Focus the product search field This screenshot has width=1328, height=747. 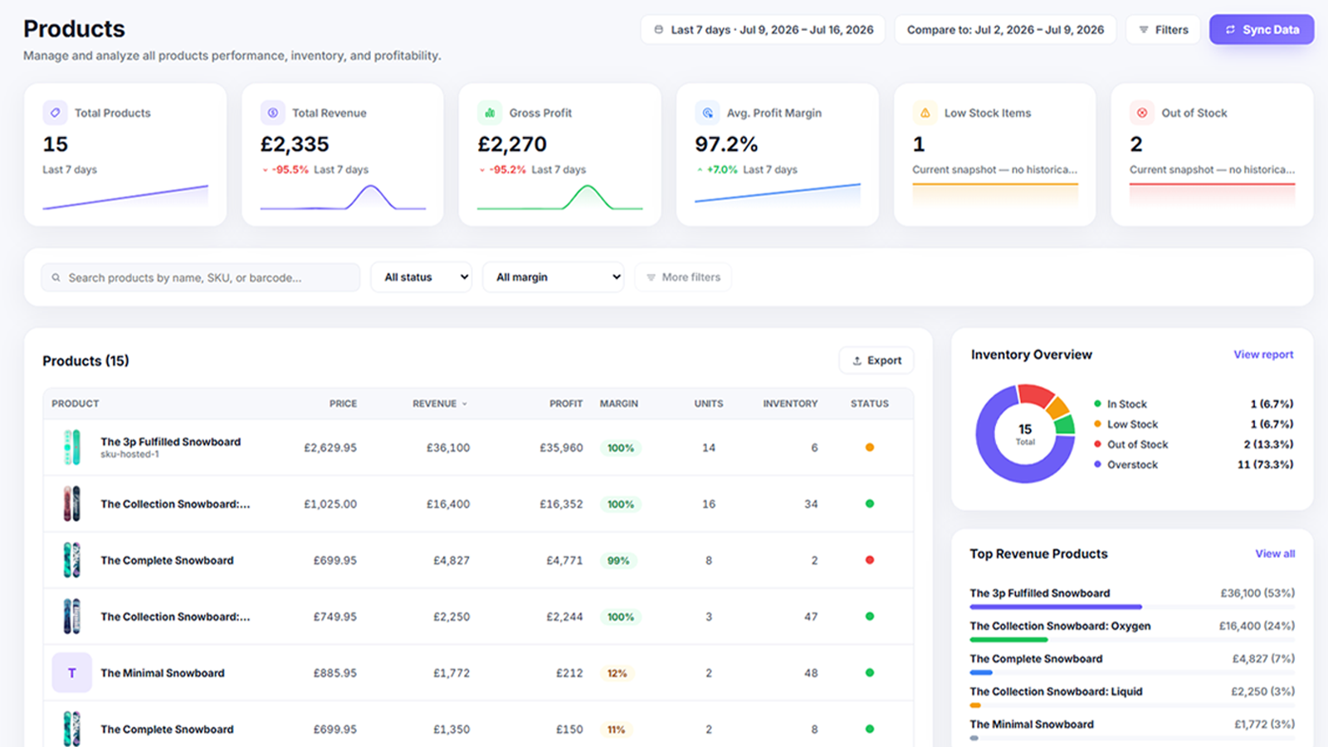pyautogui.click(x=201, y=277)
